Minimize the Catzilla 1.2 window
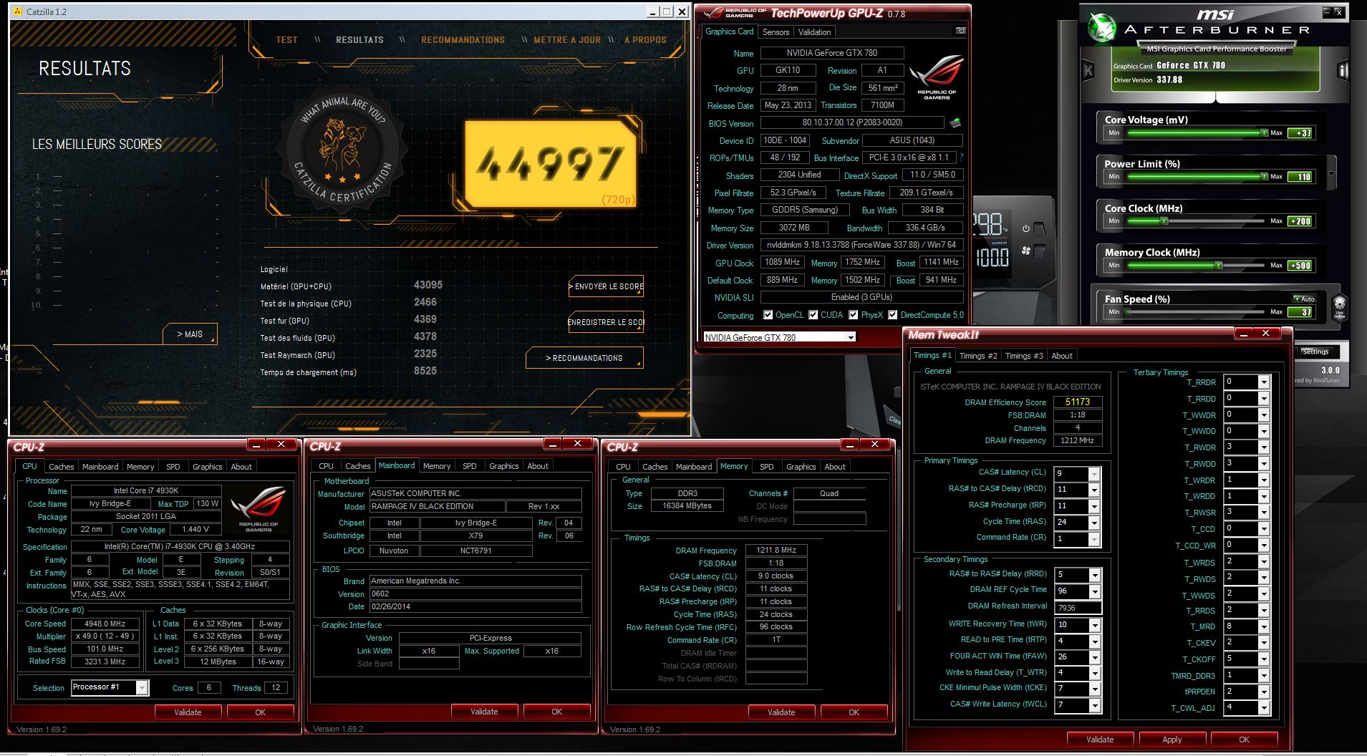This screenshot has height=756, width=1367. (652, 11)
